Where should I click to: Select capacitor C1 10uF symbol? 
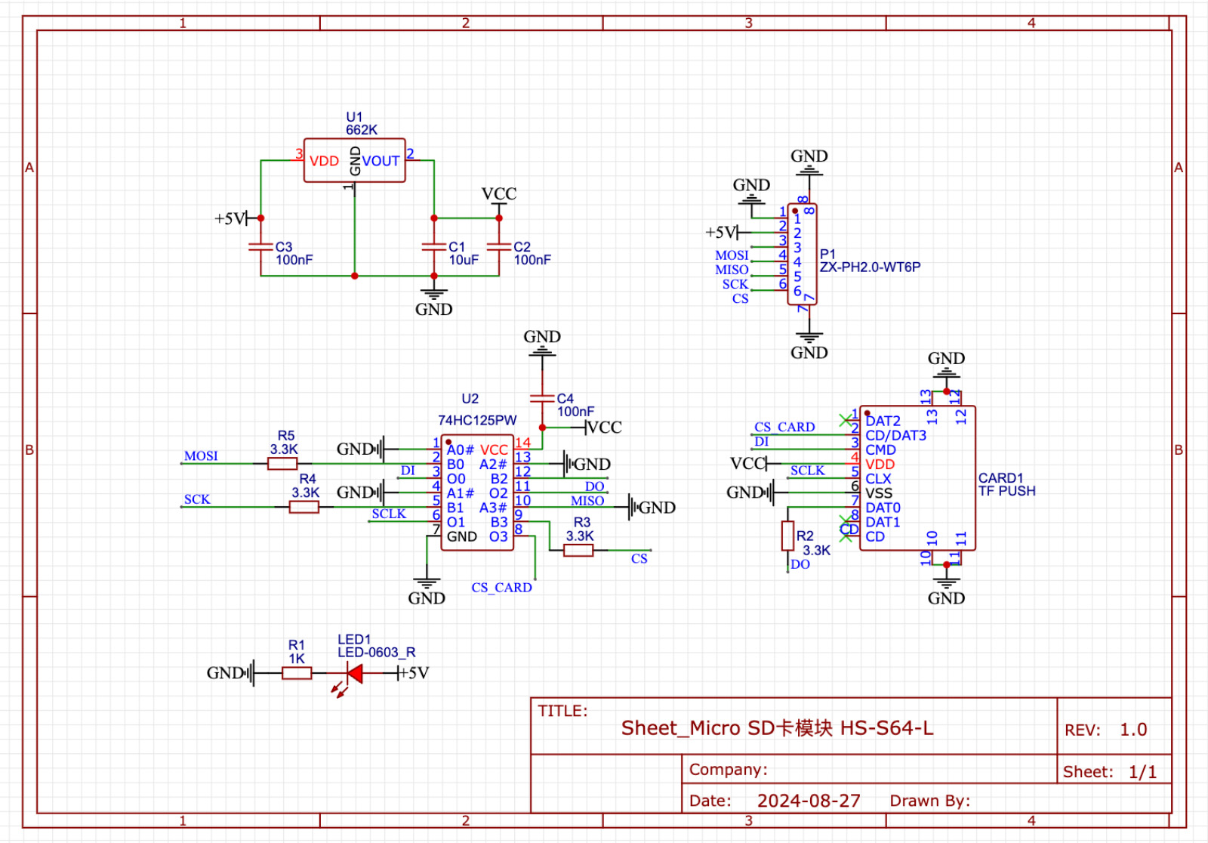[x=434, y=246]
